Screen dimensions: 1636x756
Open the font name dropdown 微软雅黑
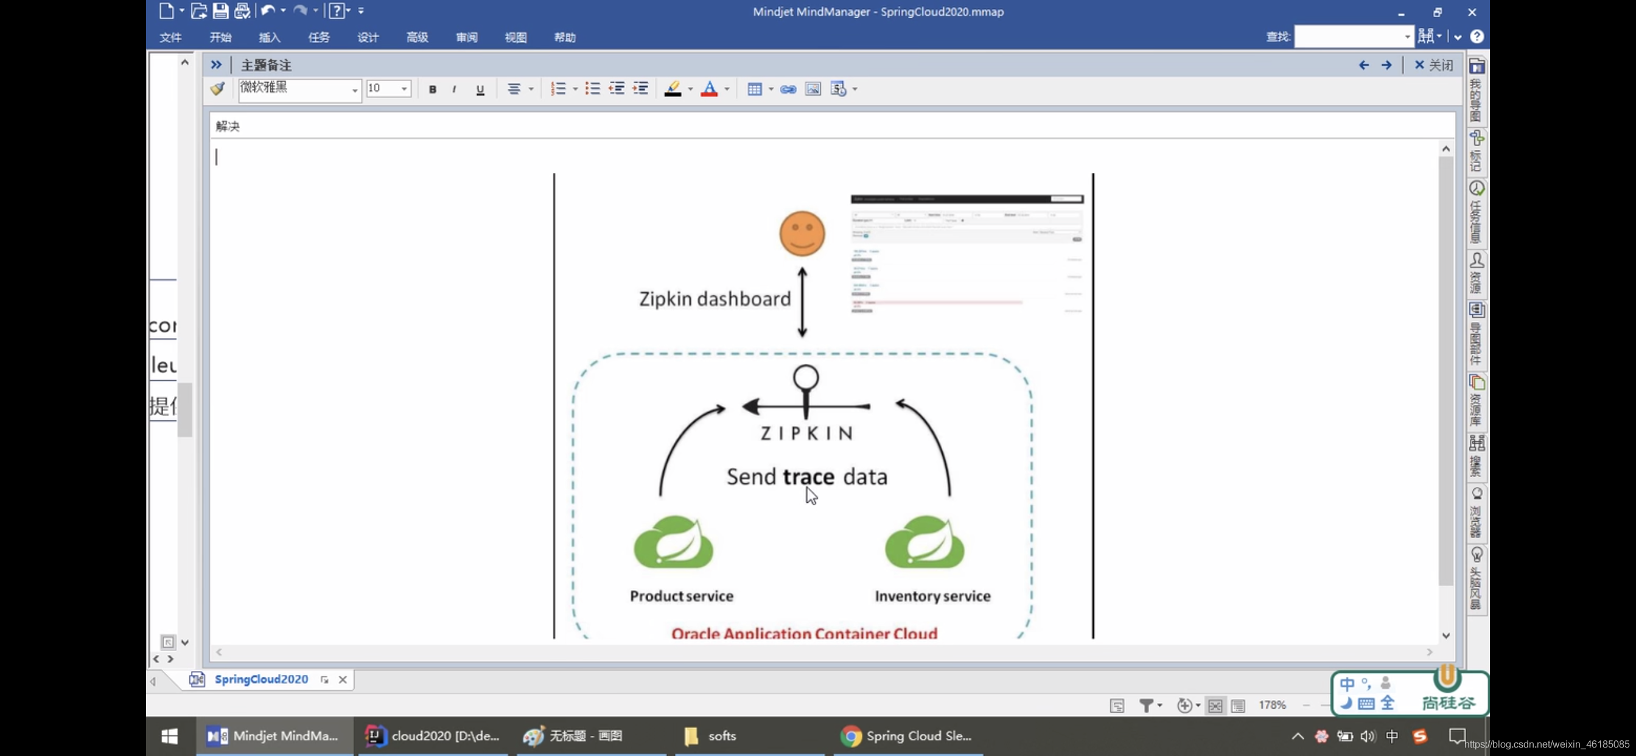[300, 89]
